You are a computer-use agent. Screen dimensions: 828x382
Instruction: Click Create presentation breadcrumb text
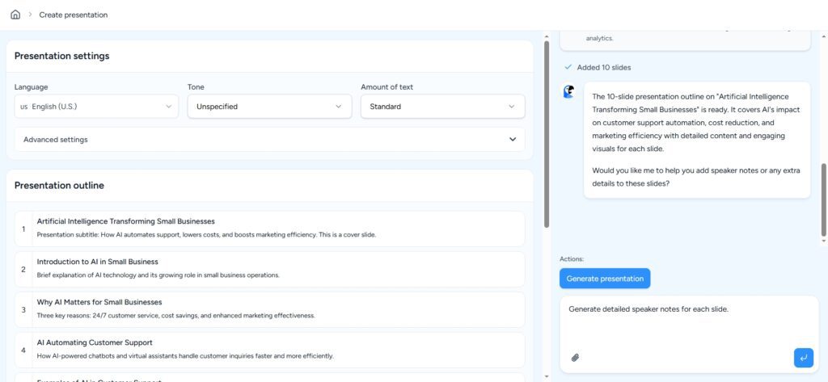(x=73, y=15)
